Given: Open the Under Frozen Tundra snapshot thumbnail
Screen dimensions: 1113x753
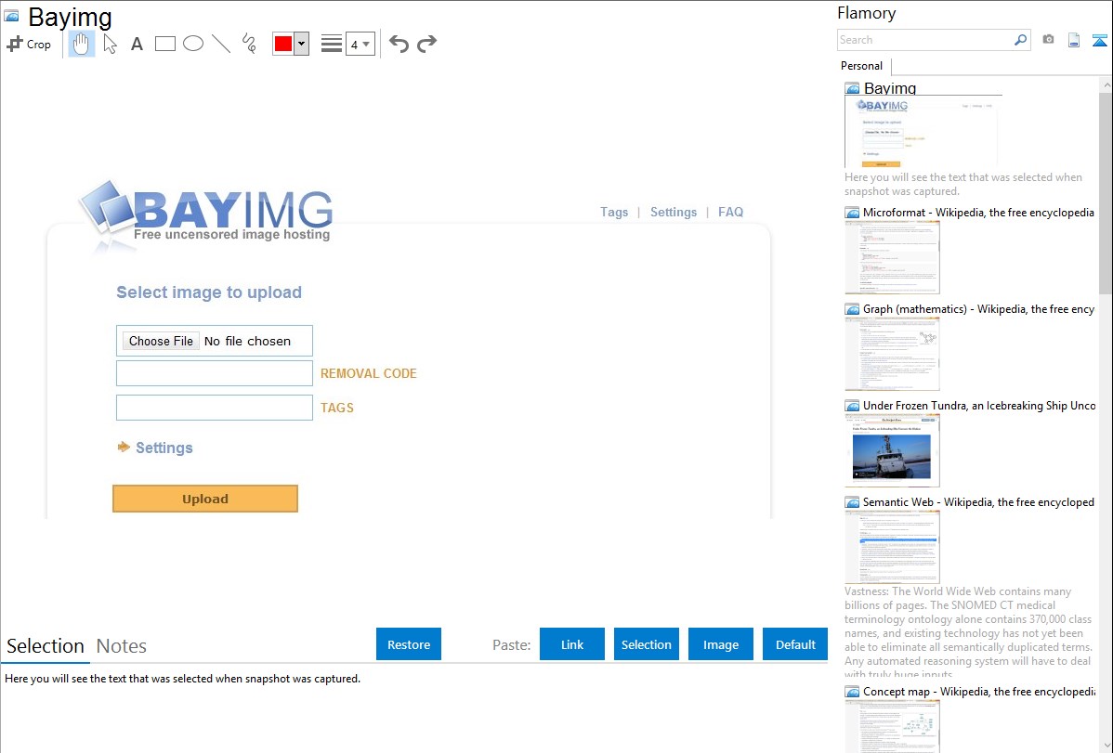Looking at the screenshot, I should [892, 450].
